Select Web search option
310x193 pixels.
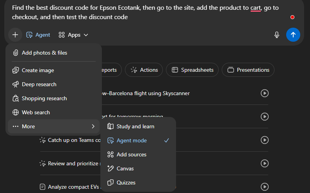[53, 112]
